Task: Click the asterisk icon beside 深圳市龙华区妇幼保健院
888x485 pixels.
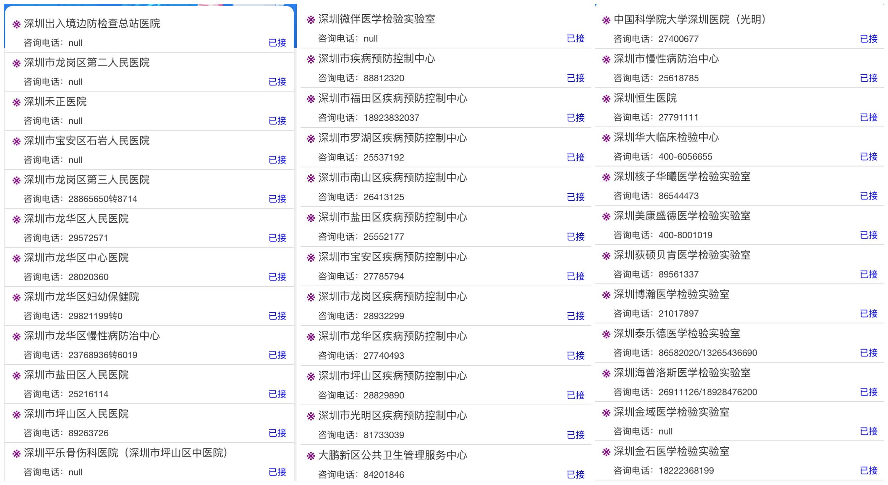Action: [16, 297]
